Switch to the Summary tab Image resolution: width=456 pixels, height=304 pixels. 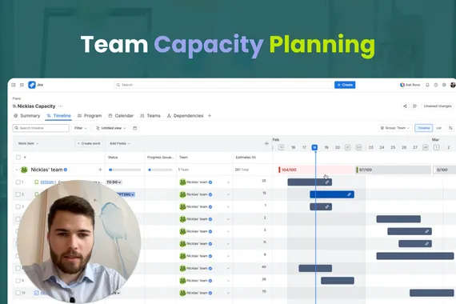tap(27, 116)
